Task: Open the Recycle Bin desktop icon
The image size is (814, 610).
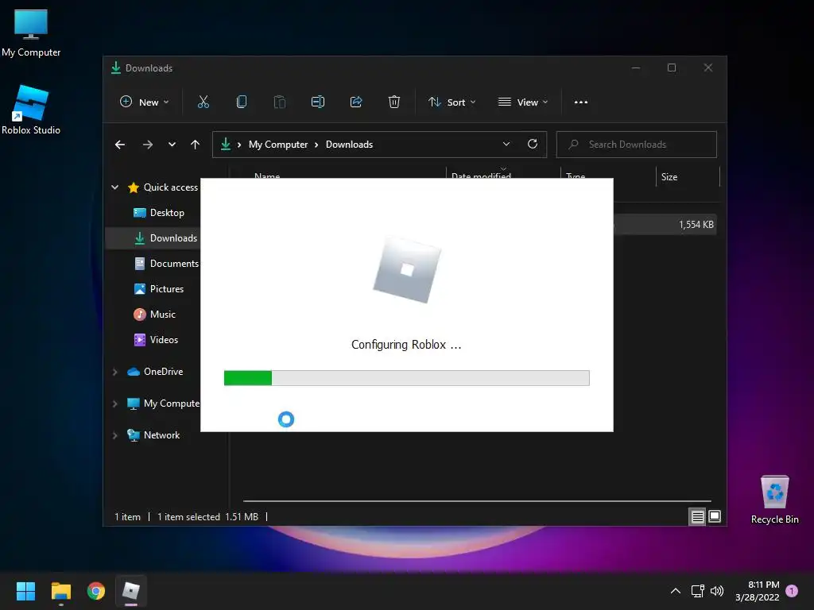Action: click(774, 499)
